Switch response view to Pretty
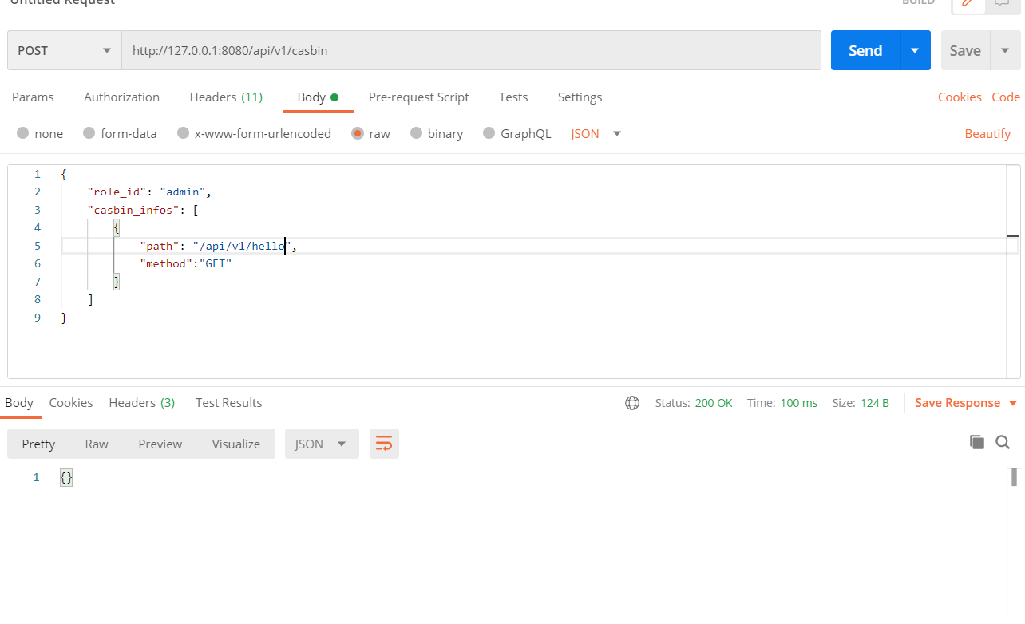 [38, 444]
